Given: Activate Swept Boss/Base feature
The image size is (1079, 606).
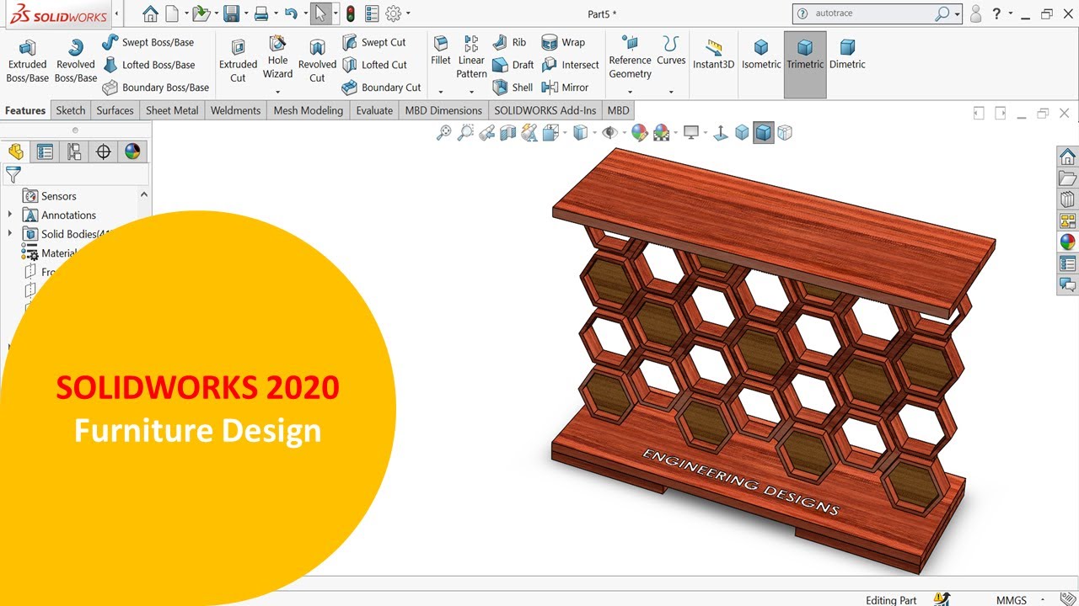Looking at the screenshot, I should click(x=148, y=42).
